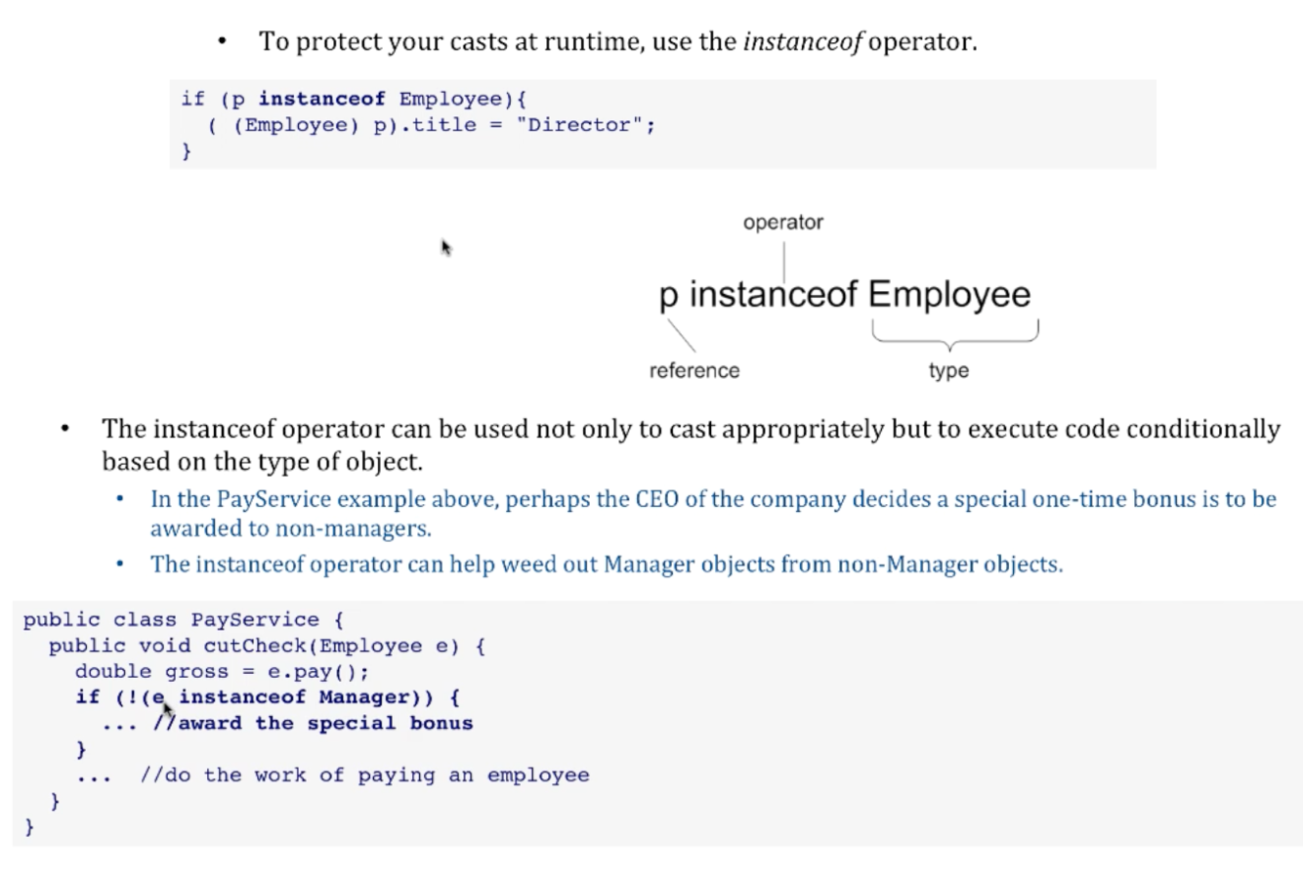This screenshot has height=882, width=1303.
Task: Click blue bullet about weeding out Manager objects
Action: pyautogui.click(x=607, y=565)
